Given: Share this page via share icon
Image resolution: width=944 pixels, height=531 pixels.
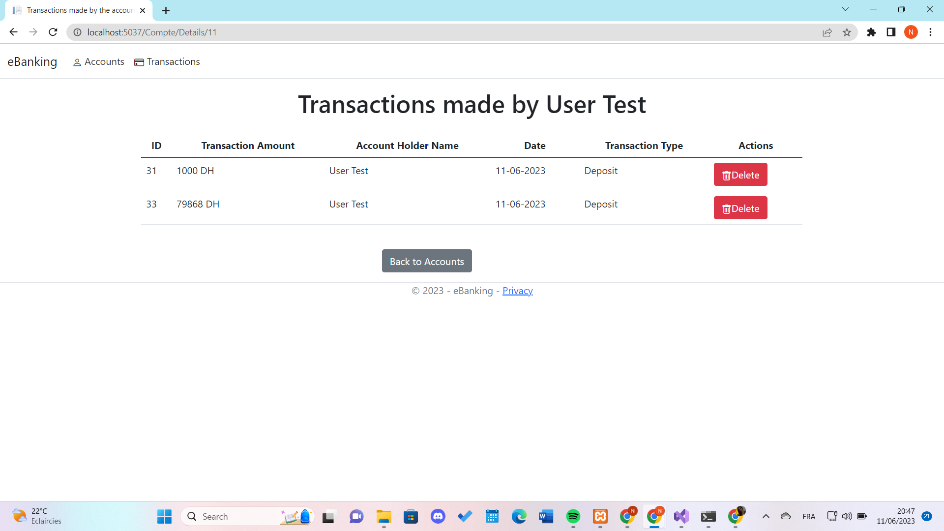Looking at the screenshot, I should [827, 32].
